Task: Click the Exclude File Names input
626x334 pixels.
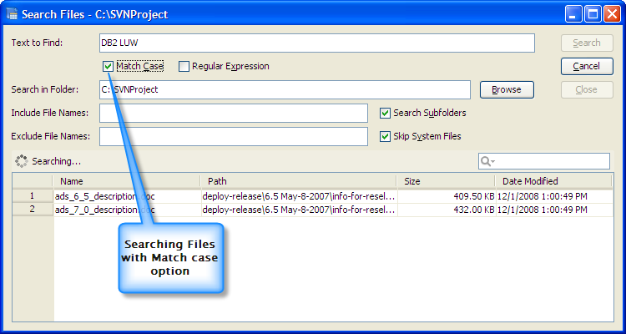Action: click(233, 136)
